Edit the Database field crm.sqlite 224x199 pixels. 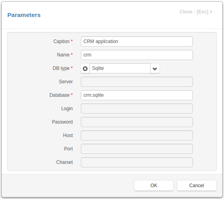coord(137,95)
